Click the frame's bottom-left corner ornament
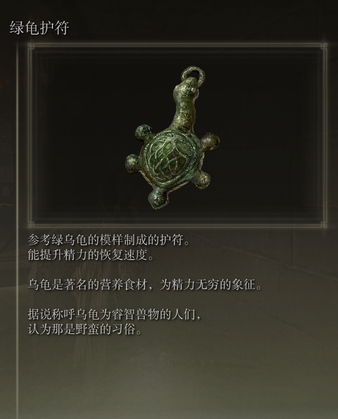 click(31, 225)
